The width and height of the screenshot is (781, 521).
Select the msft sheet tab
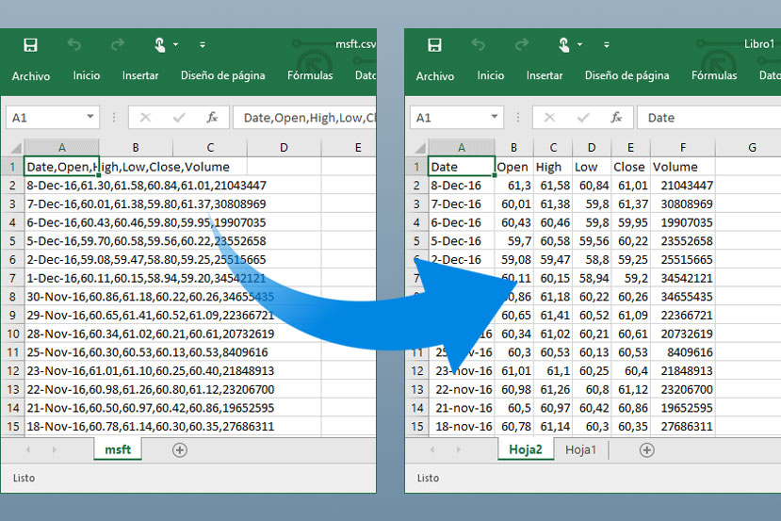coord(118,450)
